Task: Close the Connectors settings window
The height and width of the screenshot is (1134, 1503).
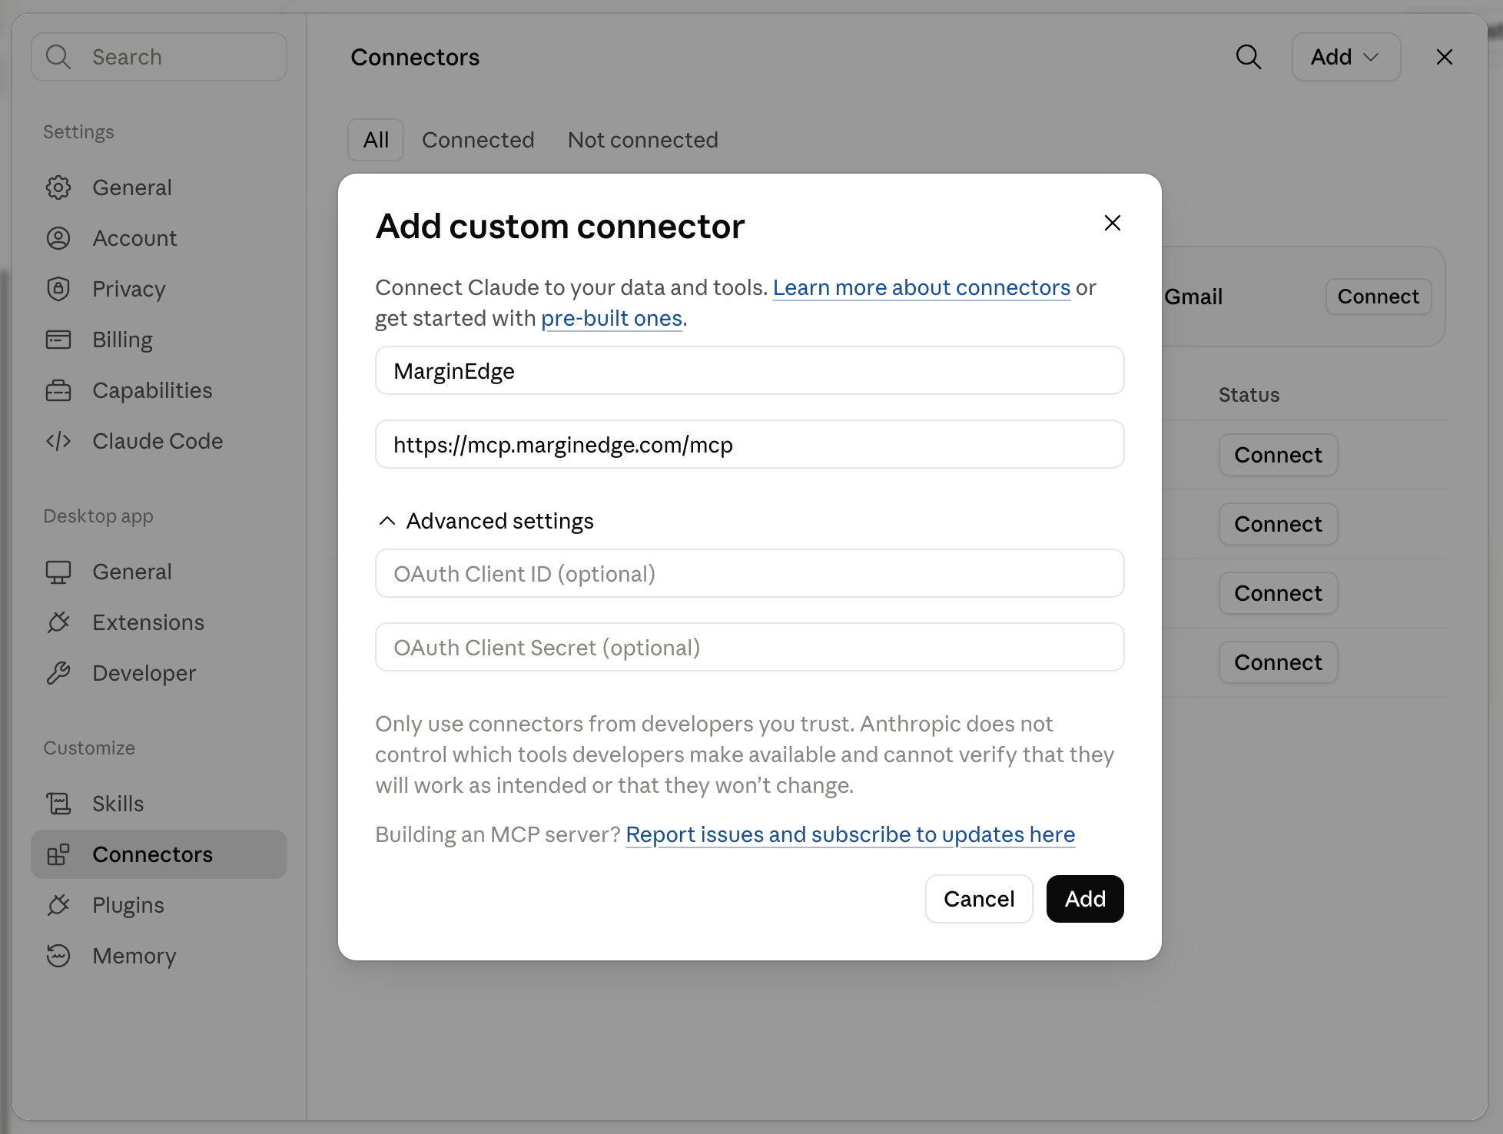Action: [1445, 57]
